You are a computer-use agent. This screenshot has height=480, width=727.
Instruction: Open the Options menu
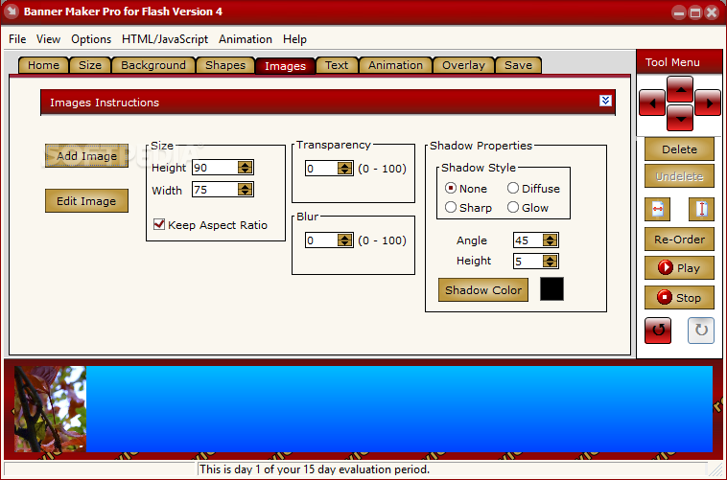[91, 39]
